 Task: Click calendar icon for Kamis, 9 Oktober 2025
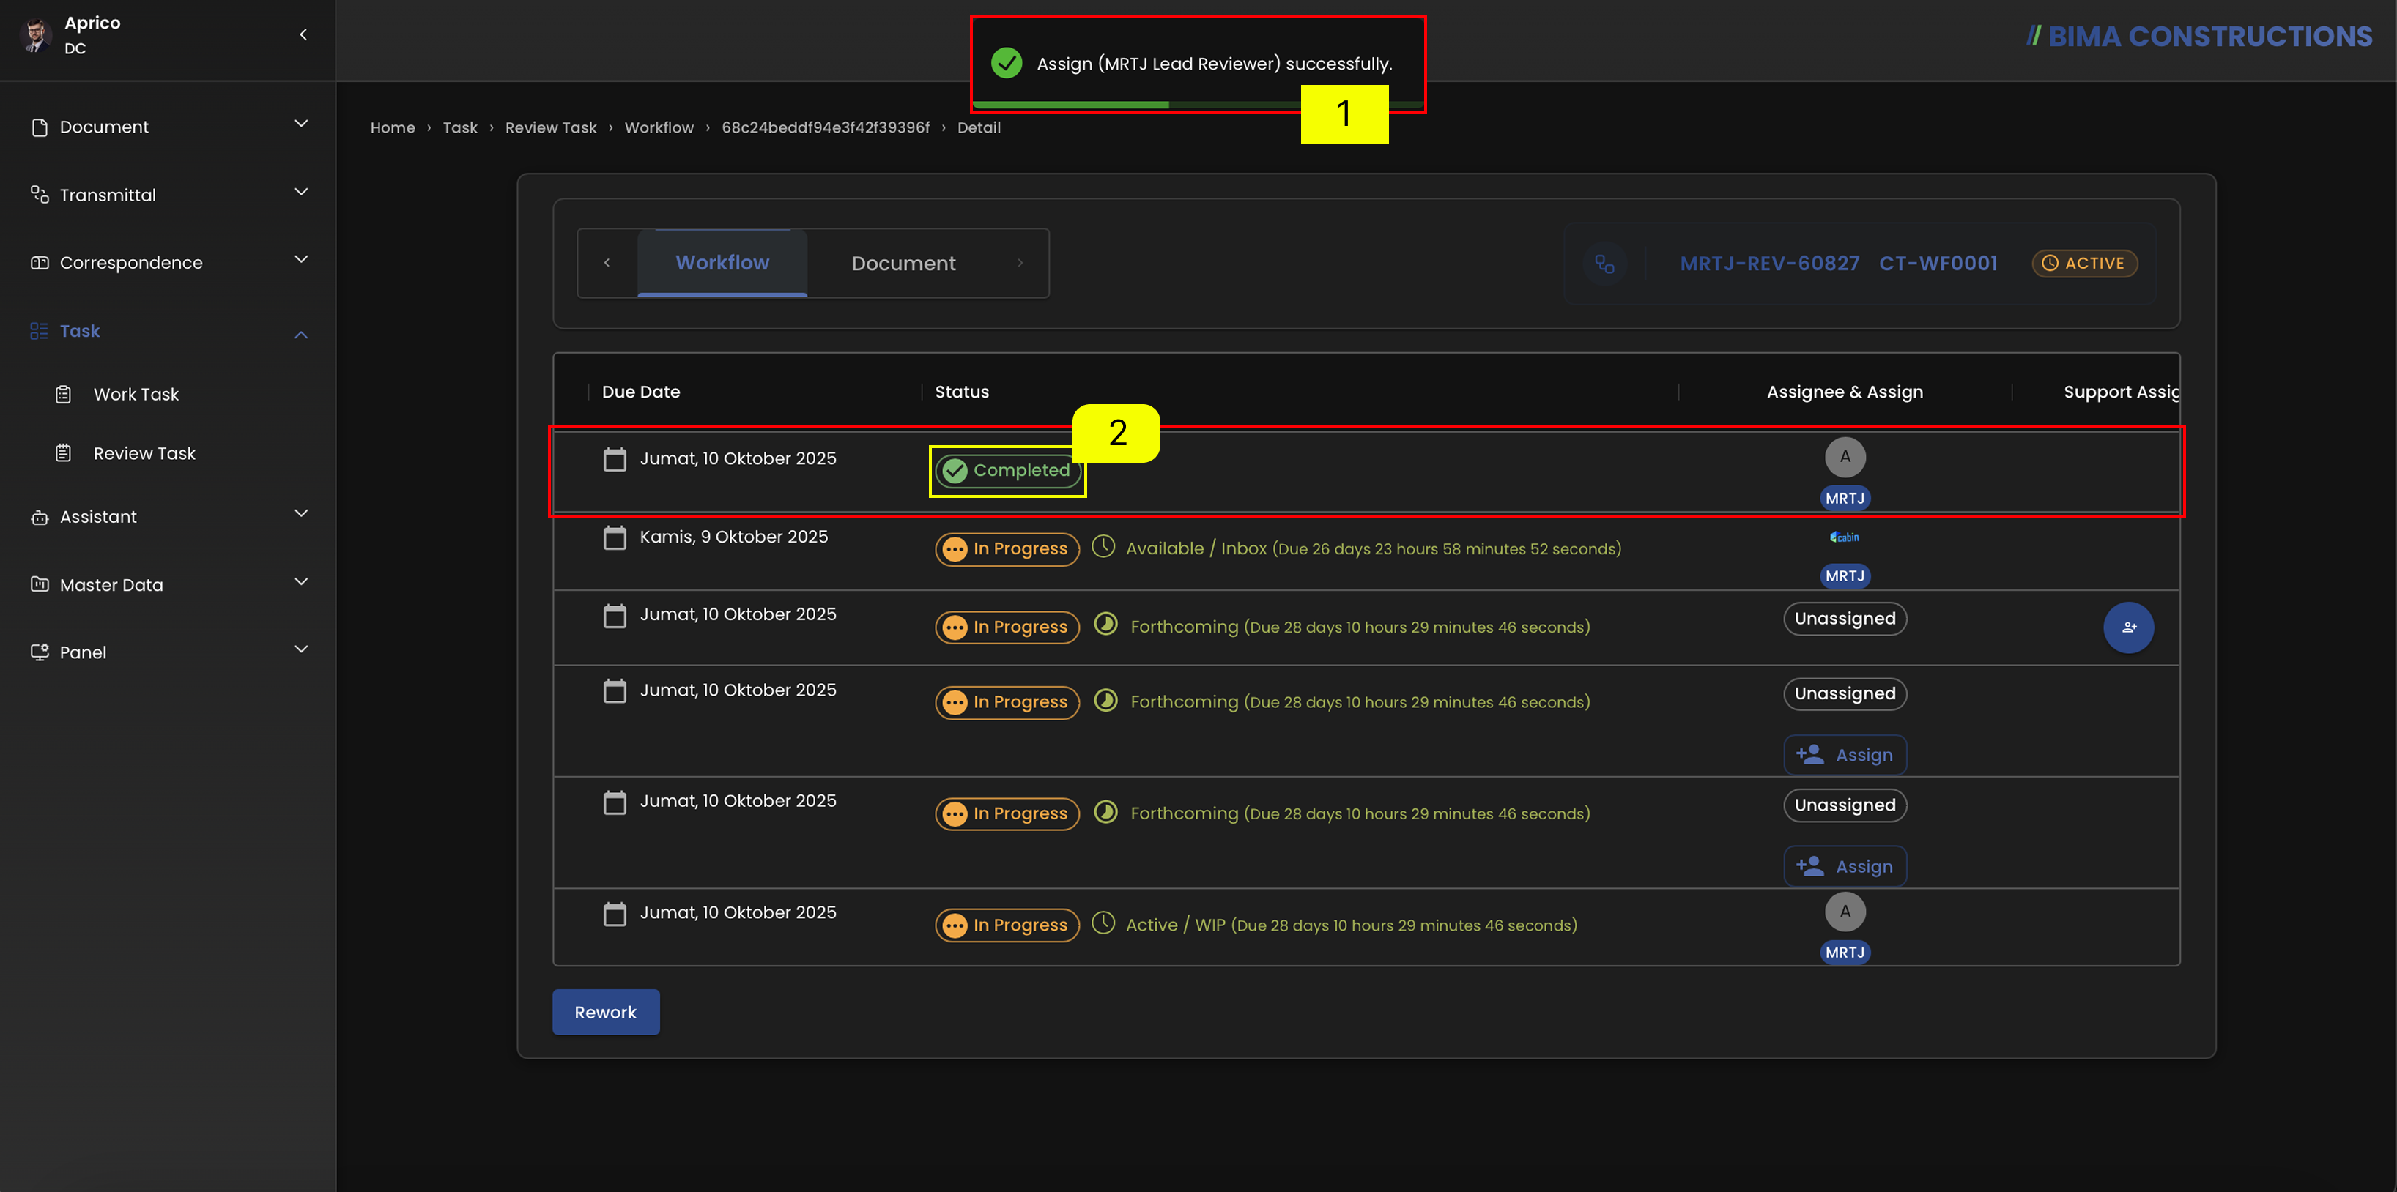tap(615, 537)
